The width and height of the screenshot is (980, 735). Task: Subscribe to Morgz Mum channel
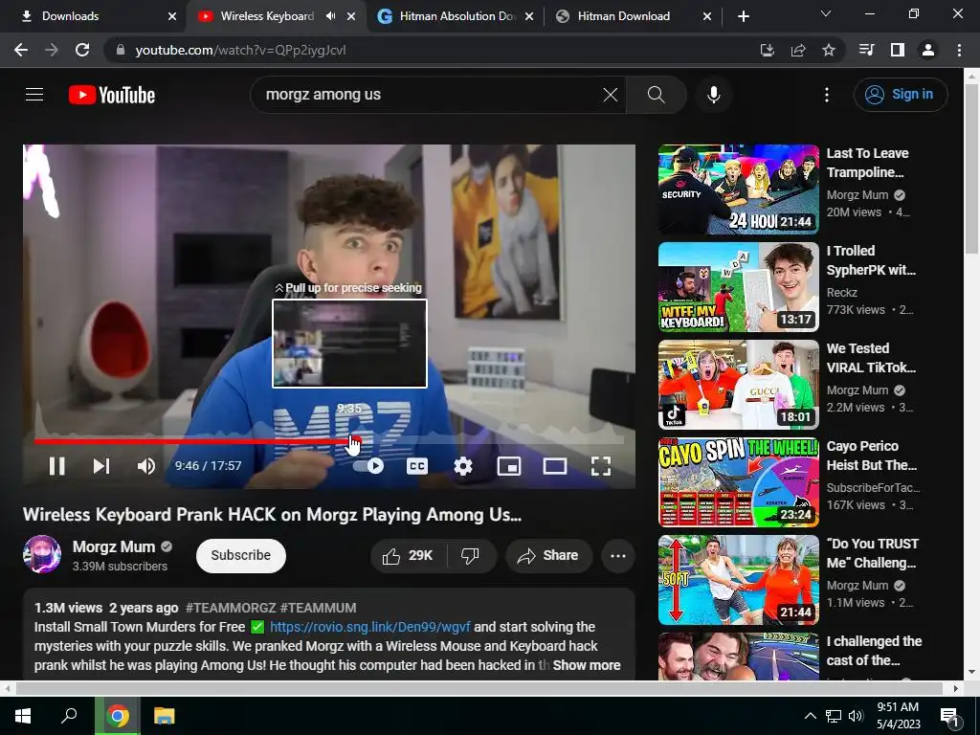tap(240, 555)
